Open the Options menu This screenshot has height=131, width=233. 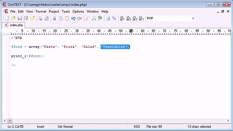(78, 11)
